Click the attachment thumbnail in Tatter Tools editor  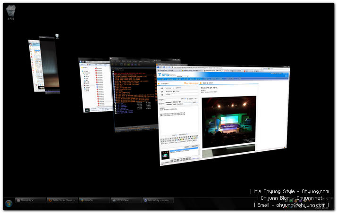pyautogui.click(x=165, y=155)
